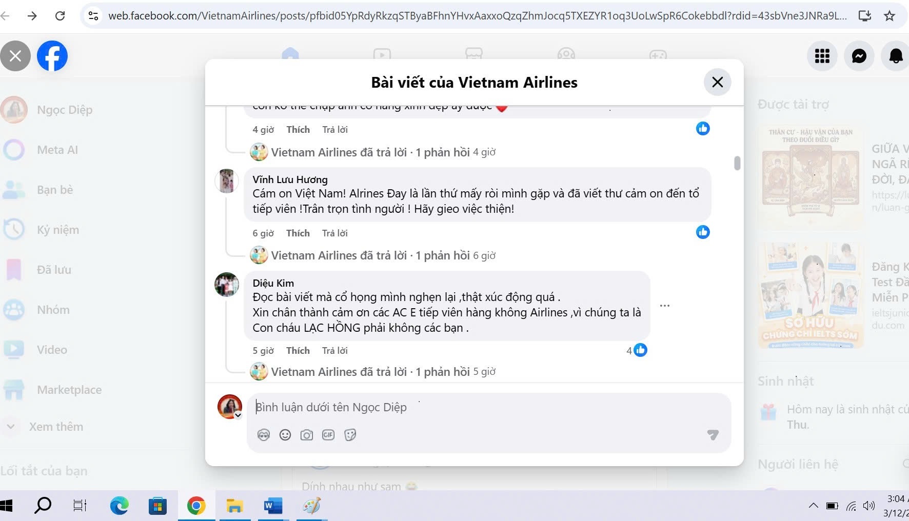This screenshot has width=909, height=521.
Task: Reply to Diệu Kim with Trả lời
Action: 334,351
